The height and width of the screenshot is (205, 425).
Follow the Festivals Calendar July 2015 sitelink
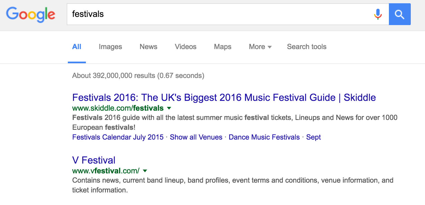point(118,137)
